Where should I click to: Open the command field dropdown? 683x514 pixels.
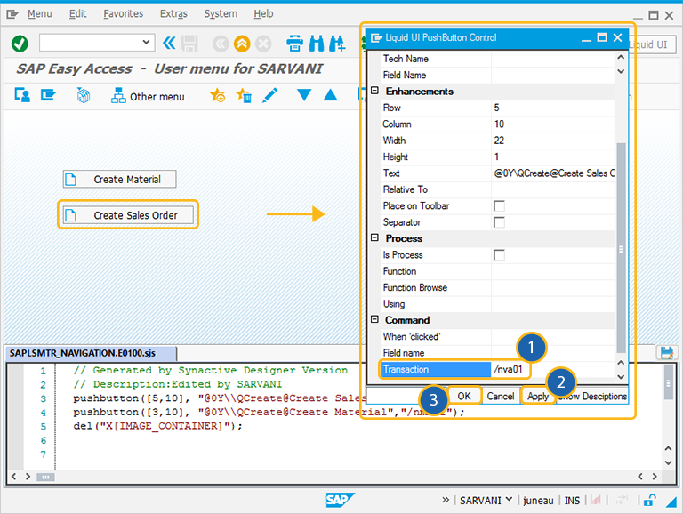coord(146,43)
